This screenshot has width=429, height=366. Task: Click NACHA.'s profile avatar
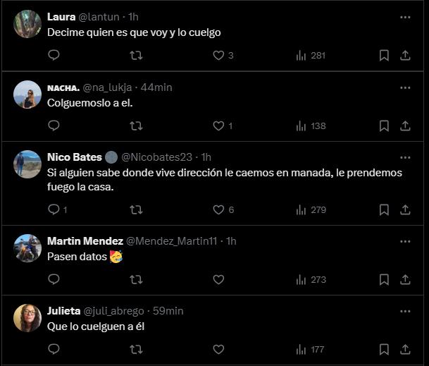pyautogui.click(x=27, y=95)
